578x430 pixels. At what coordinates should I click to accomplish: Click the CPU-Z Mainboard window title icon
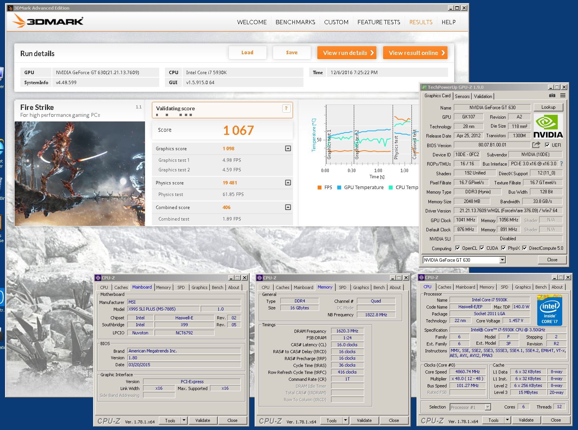coord(98,278)
